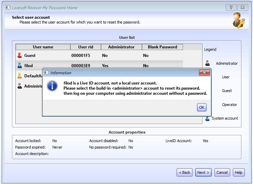Viewport: 253px width, 184px height.
Task: Open Help from the bottom button
Action: (x=239, y=172)
